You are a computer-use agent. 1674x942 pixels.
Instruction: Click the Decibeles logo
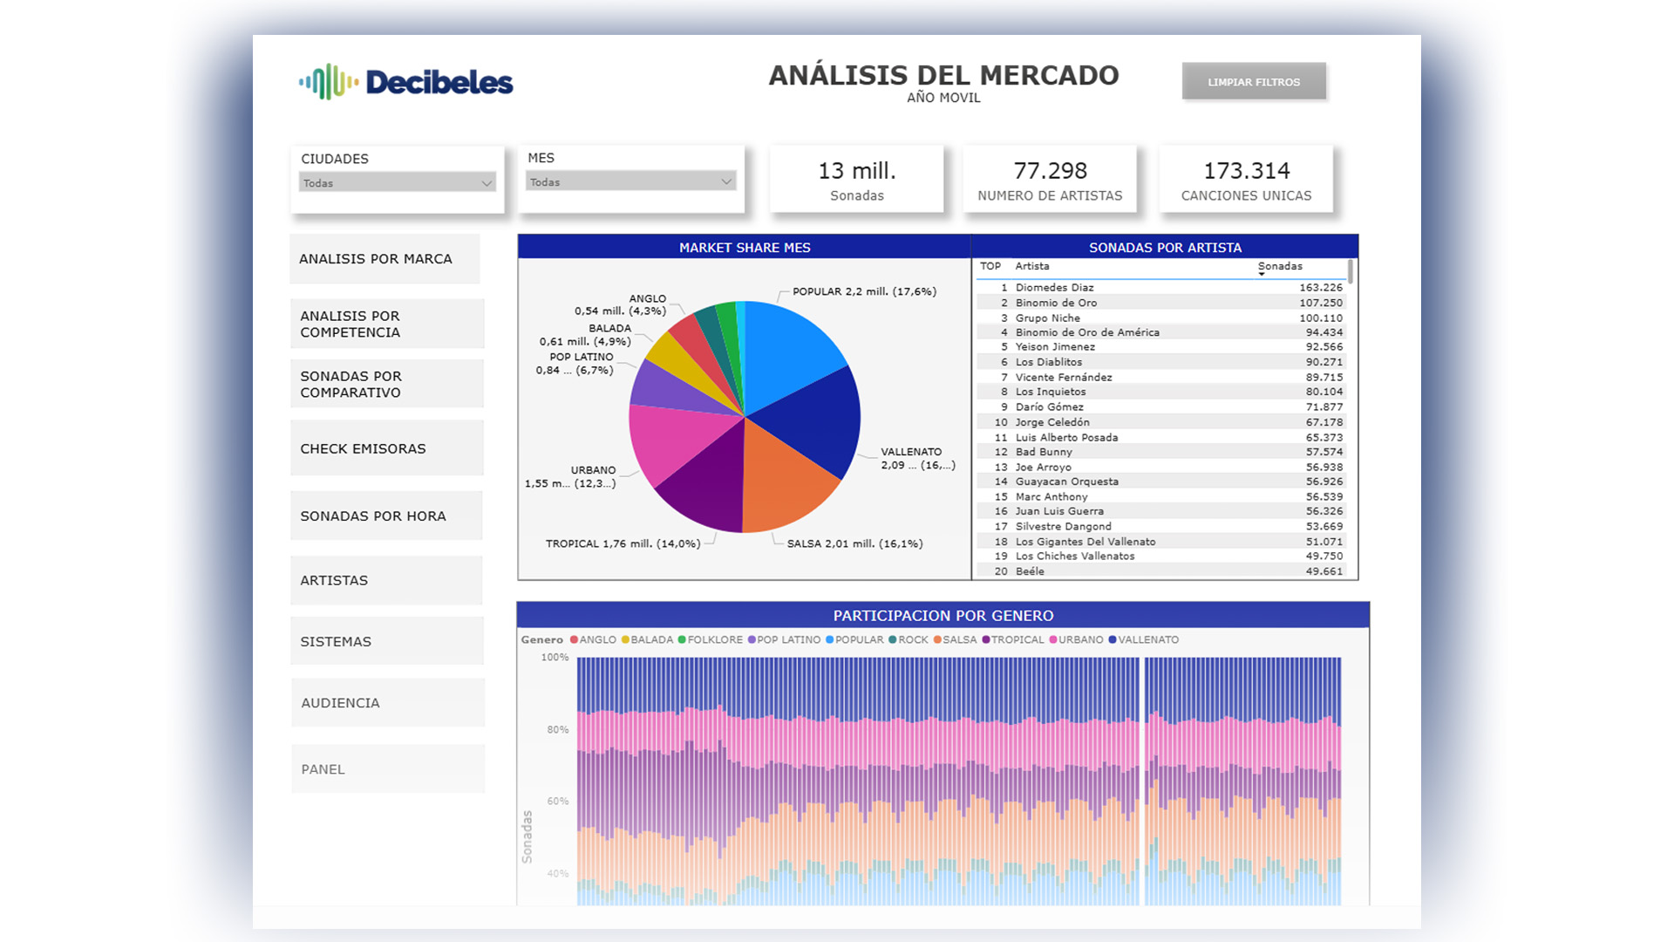(405, 82)
